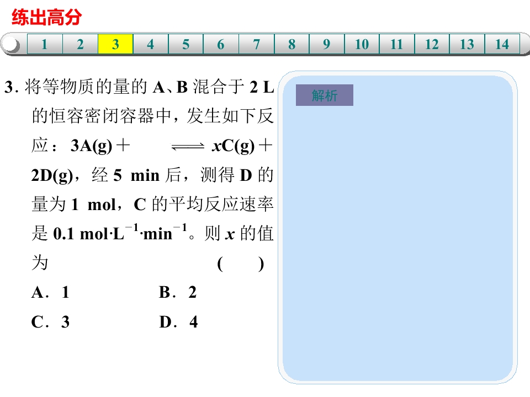This screenshot has height=397, width=530.
Task: Go to question 5 tab
Action: 185,44
